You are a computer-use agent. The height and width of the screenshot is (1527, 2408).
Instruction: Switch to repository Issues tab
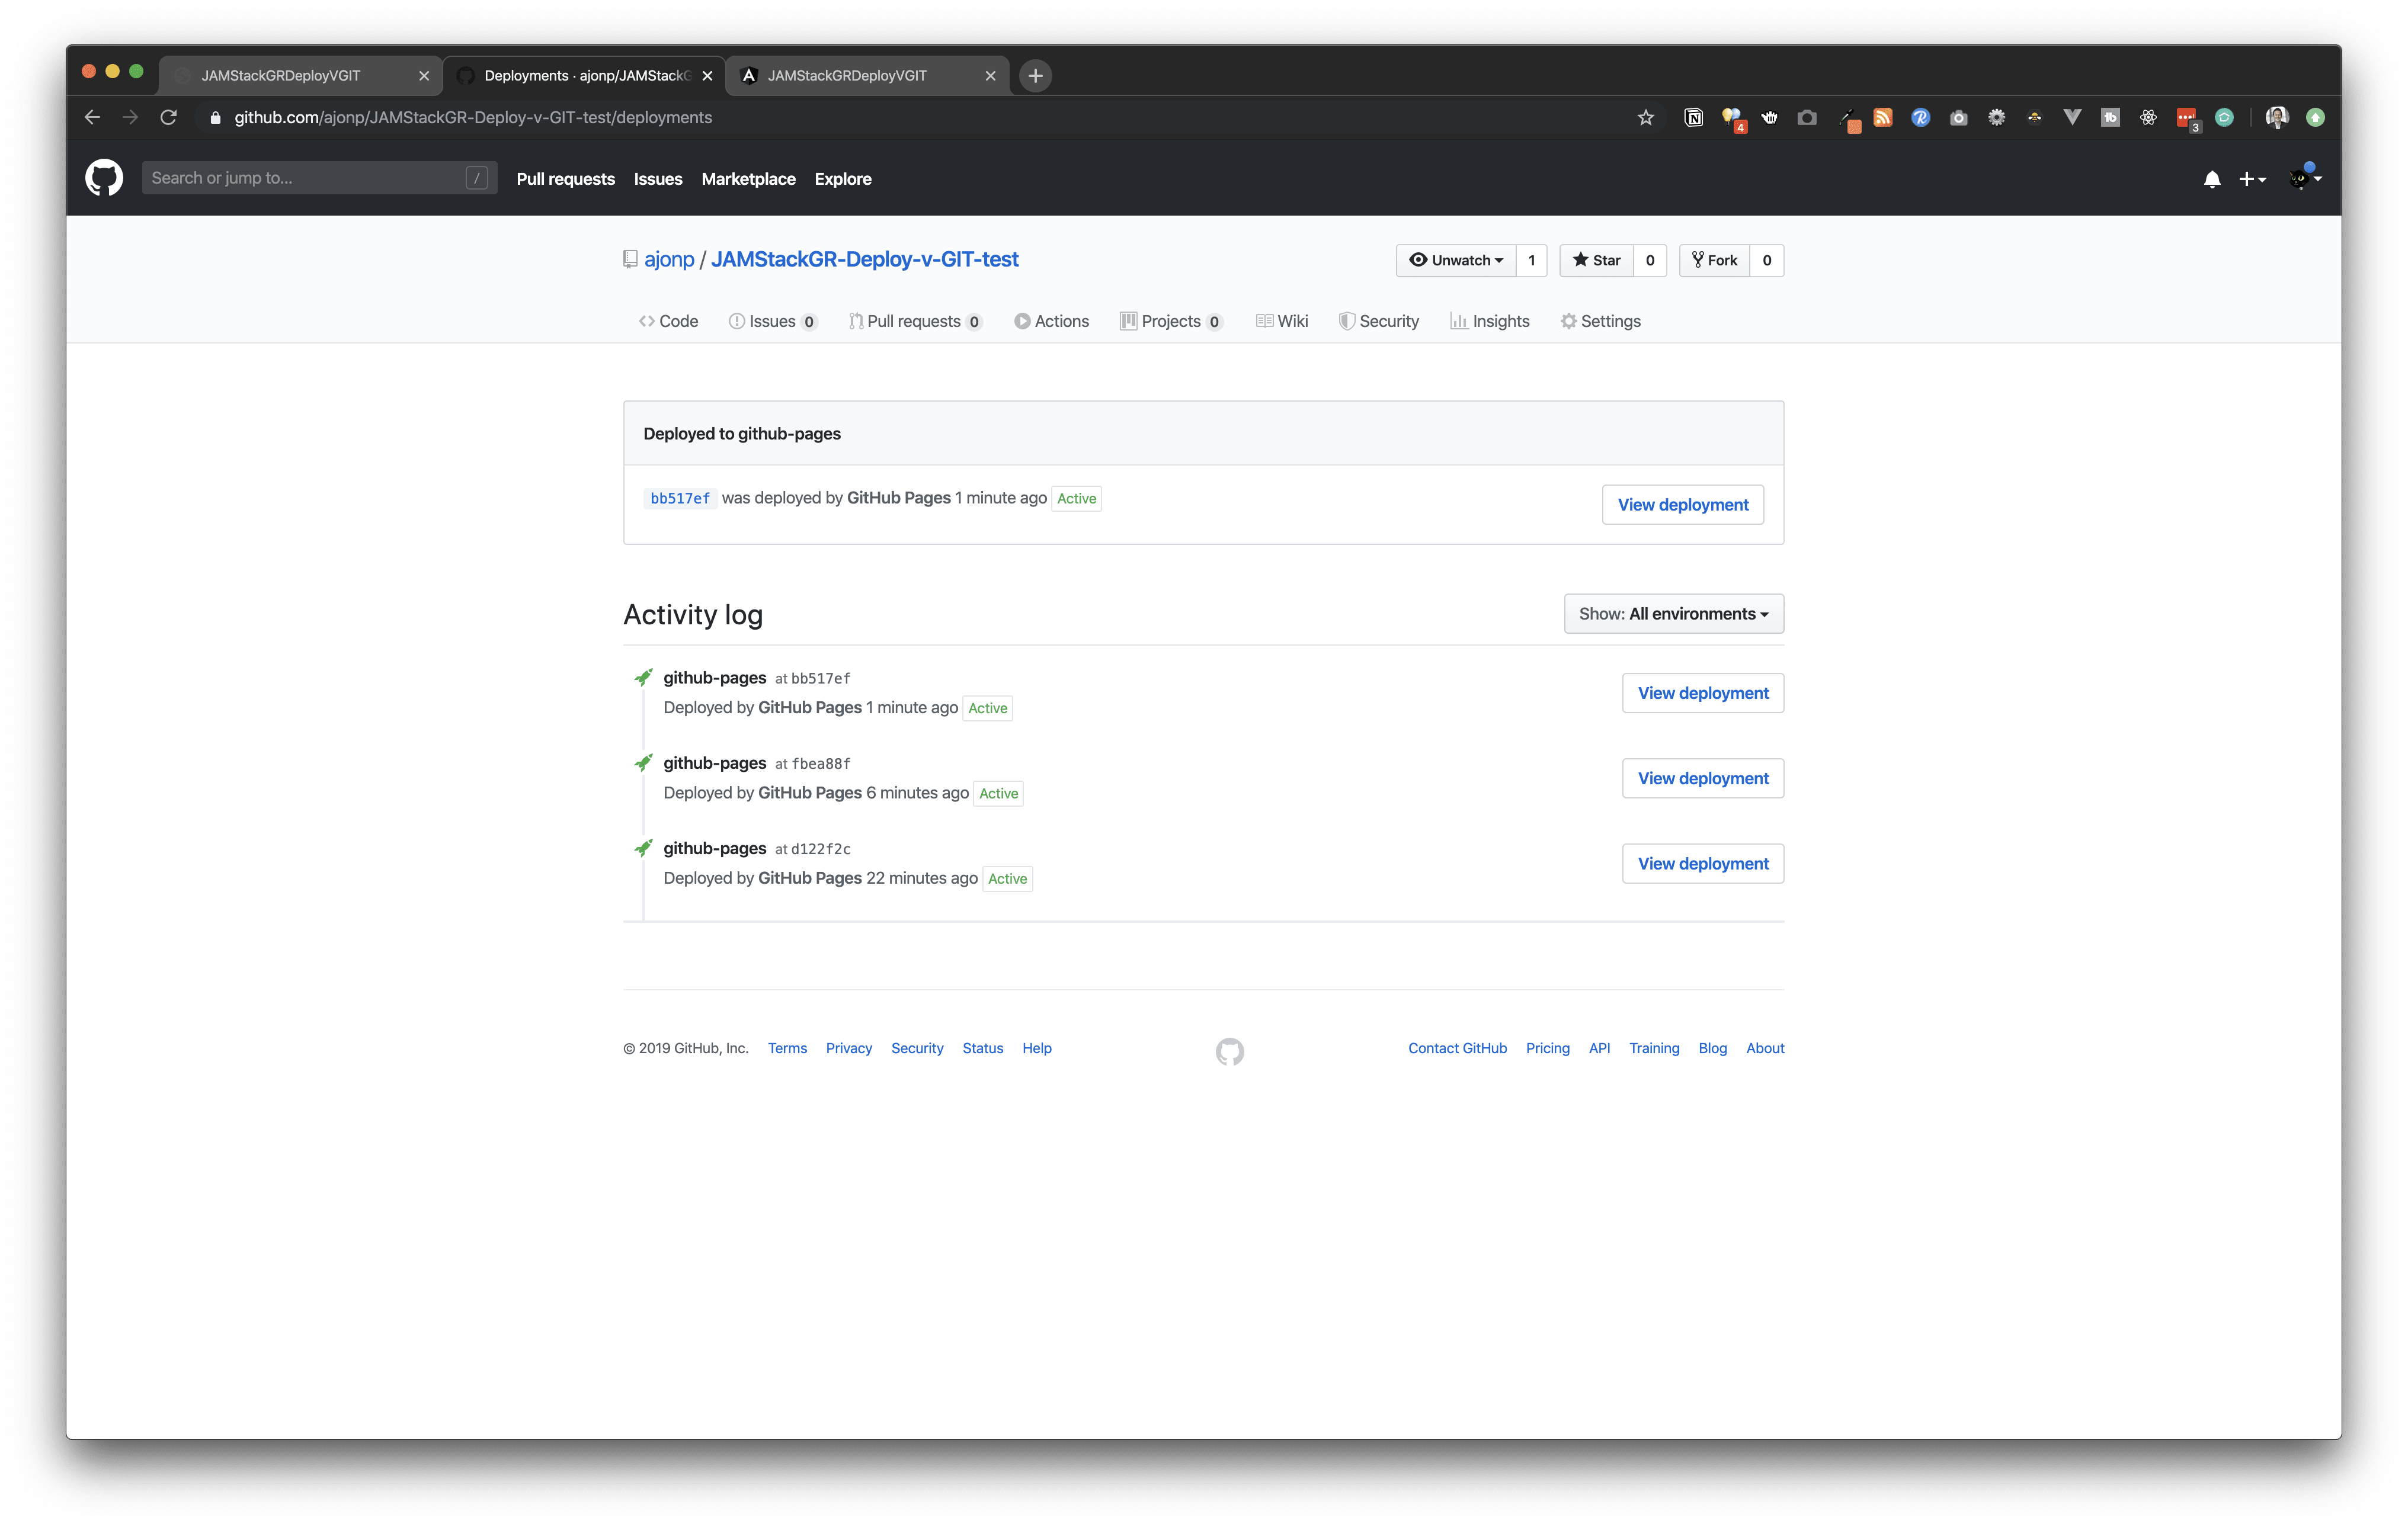(772, 321)
